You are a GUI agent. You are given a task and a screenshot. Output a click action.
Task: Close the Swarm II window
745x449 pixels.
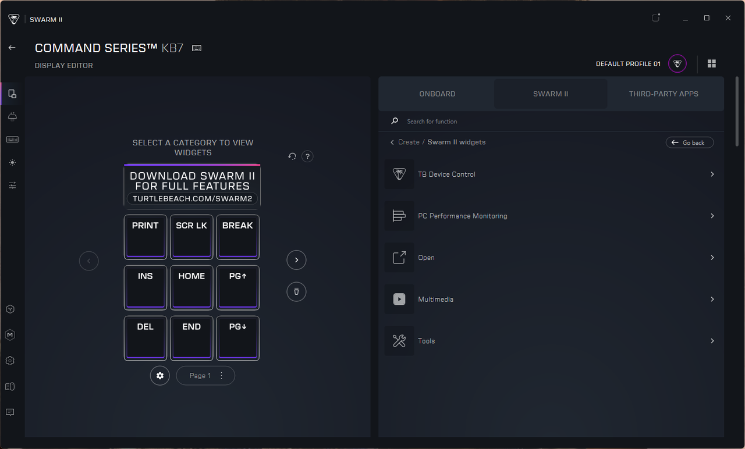pos(728,18)
